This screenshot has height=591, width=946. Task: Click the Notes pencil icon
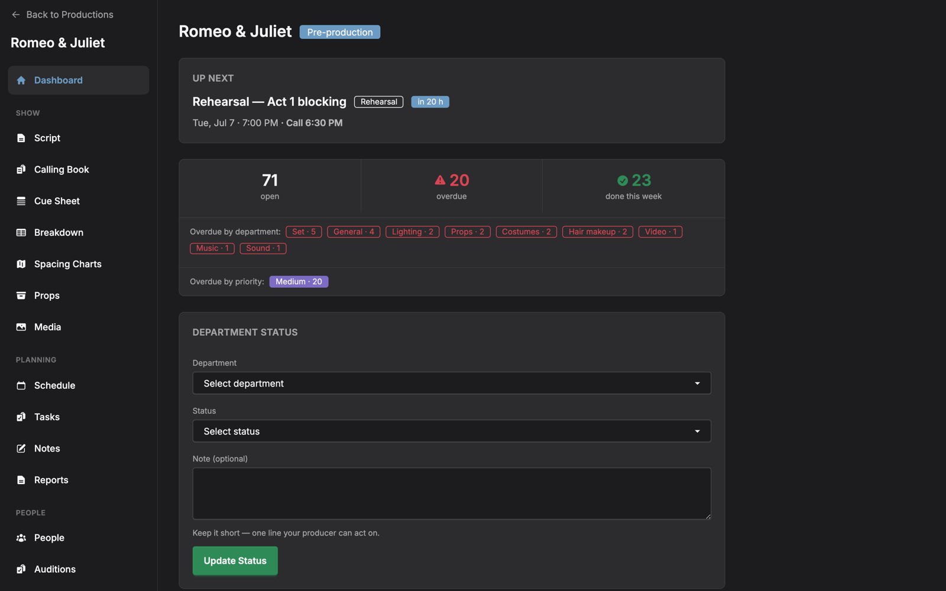(x=21, y=449)
